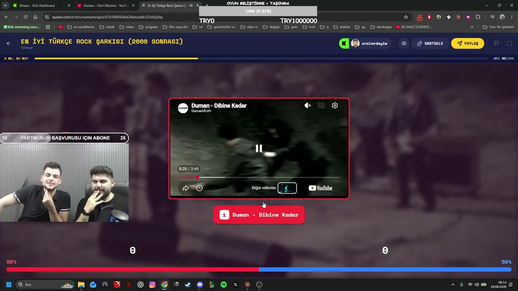518x291 pixels.
Task: Open the 'video' bookmark folder
Action: tap(127, 27)
